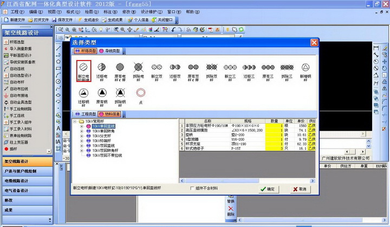Expand the 10kV终端杆 tree node
The height and width of the screenshot is (227, 390).
coord(82,141)
